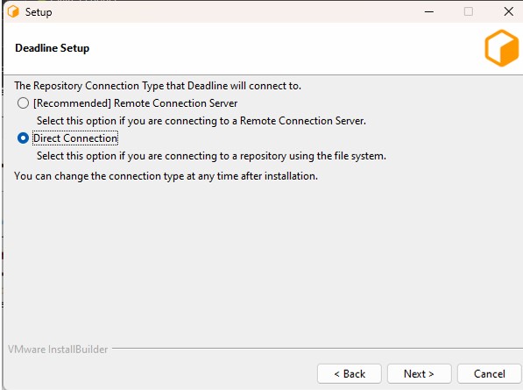Click the file system repository description text
523x390 pixels.
click(x=211, y=156)
